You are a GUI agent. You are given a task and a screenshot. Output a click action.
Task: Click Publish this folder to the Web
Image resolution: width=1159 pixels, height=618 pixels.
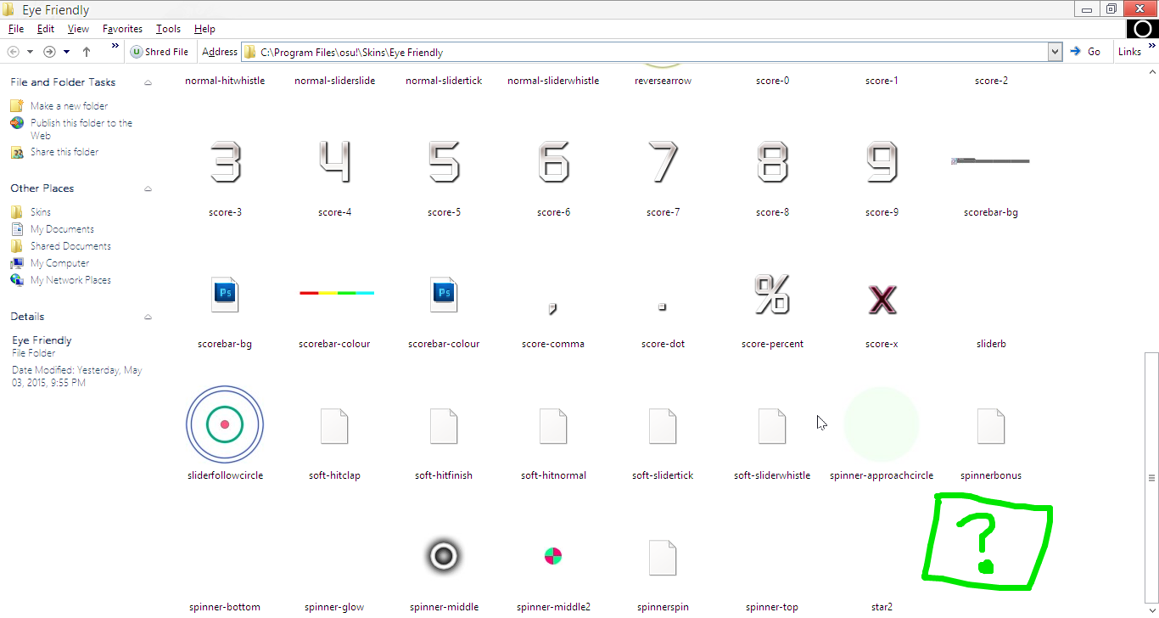(81, 129)
